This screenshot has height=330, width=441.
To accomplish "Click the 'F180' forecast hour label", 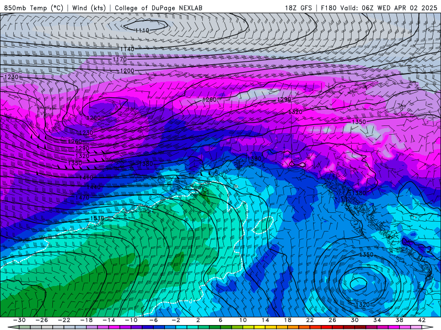I will (x=329, y=8).
